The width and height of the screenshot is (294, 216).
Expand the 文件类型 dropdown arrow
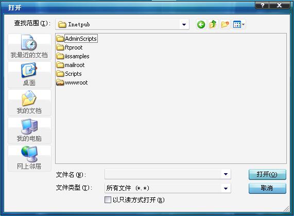(x=226, y=188)
